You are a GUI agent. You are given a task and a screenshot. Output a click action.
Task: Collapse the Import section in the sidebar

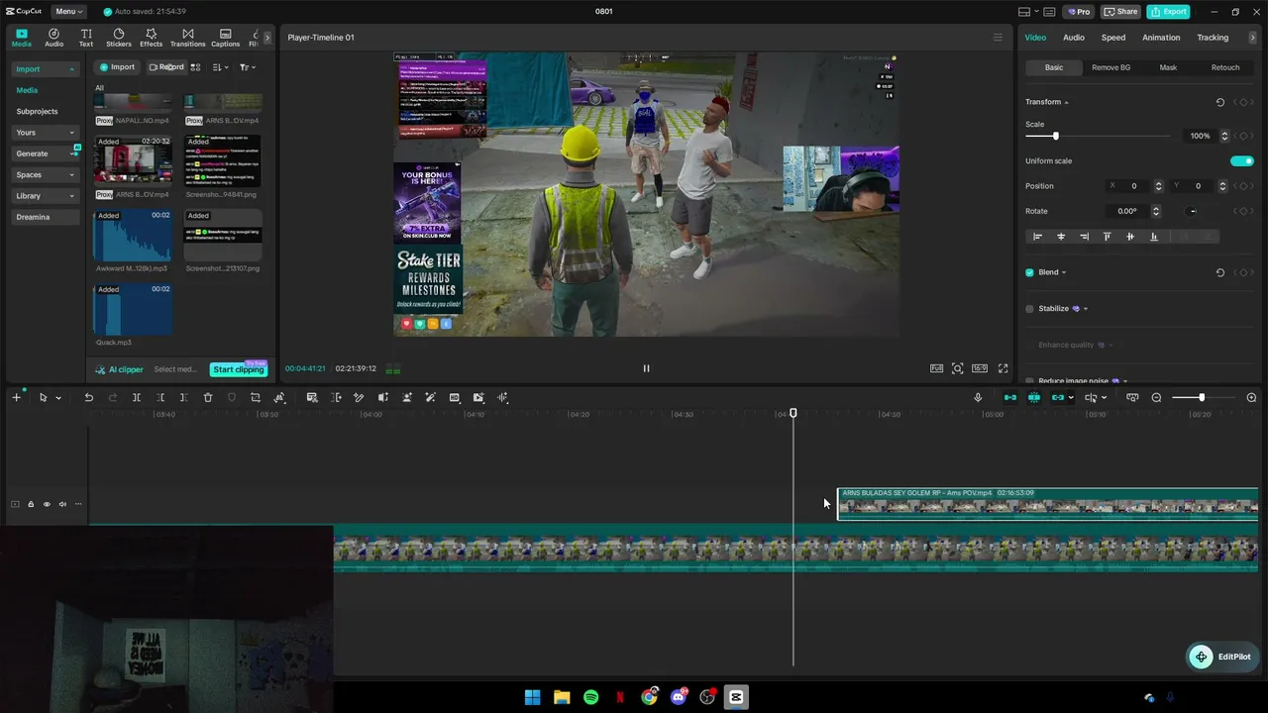click(x=71, y=69)
